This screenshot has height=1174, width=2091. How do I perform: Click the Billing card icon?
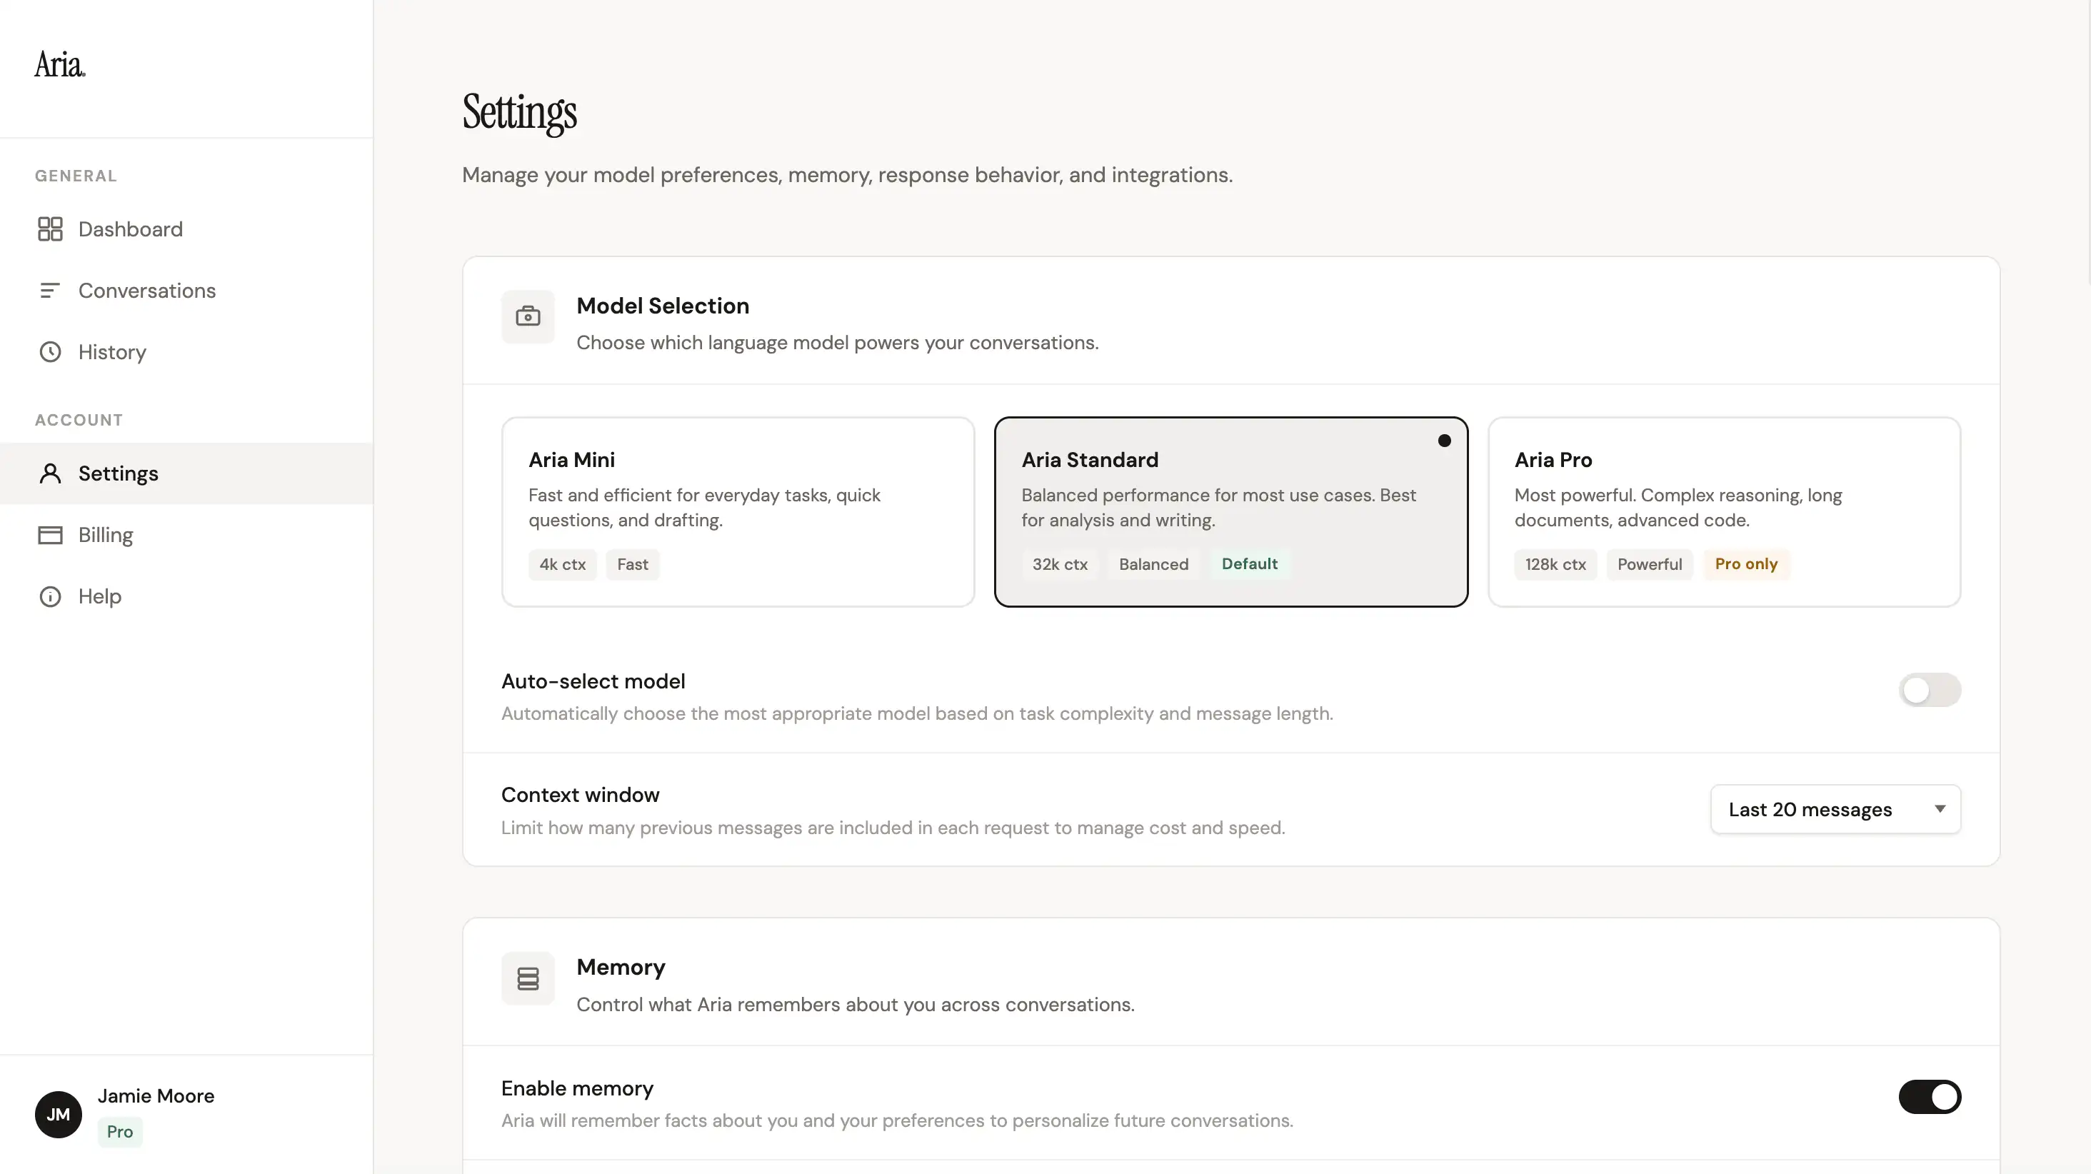click(x=50, y=535)
